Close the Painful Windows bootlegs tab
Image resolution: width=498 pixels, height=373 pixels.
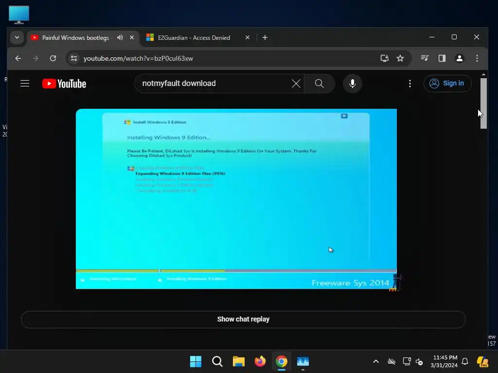coord(132,37)
